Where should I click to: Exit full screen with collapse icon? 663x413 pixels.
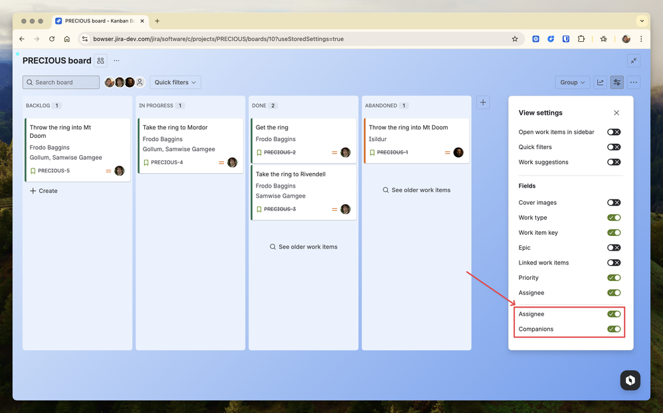pyautogui.click(x=633, y=61)
